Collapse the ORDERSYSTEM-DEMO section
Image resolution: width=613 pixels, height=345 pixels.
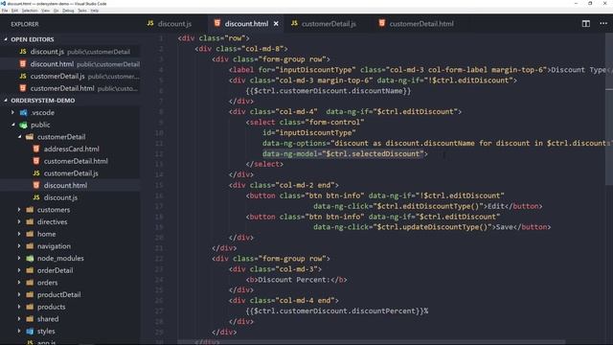6,101
